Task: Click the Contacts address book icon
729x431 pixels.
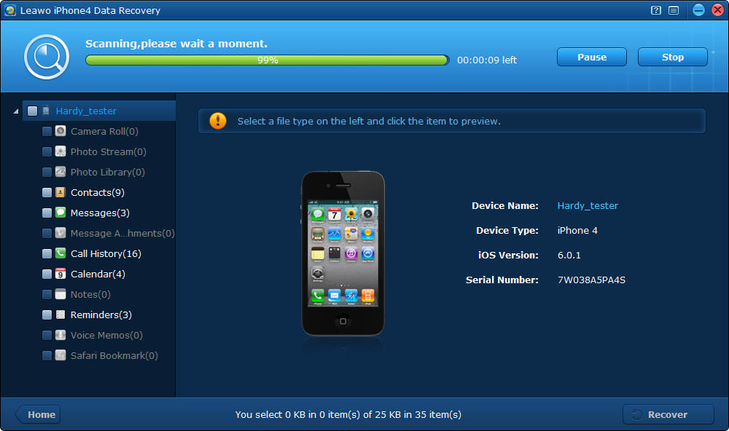Action: (61, 192)
